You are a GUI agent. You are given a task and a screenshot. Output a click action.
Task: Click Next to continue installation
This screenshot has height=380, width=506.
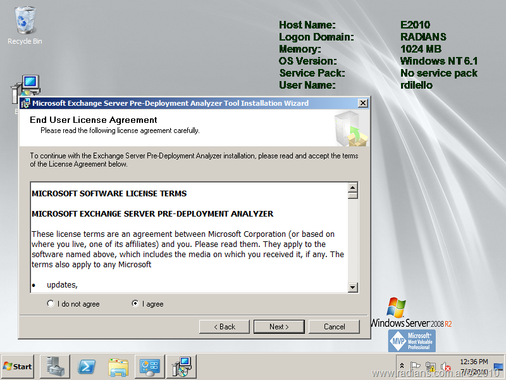[x=279, y=327]
